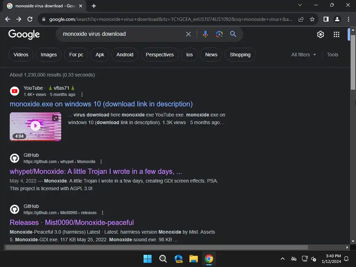This screenshot has width=356, height=267.
Task: Show hidden system tray icons
Action: 283,259
